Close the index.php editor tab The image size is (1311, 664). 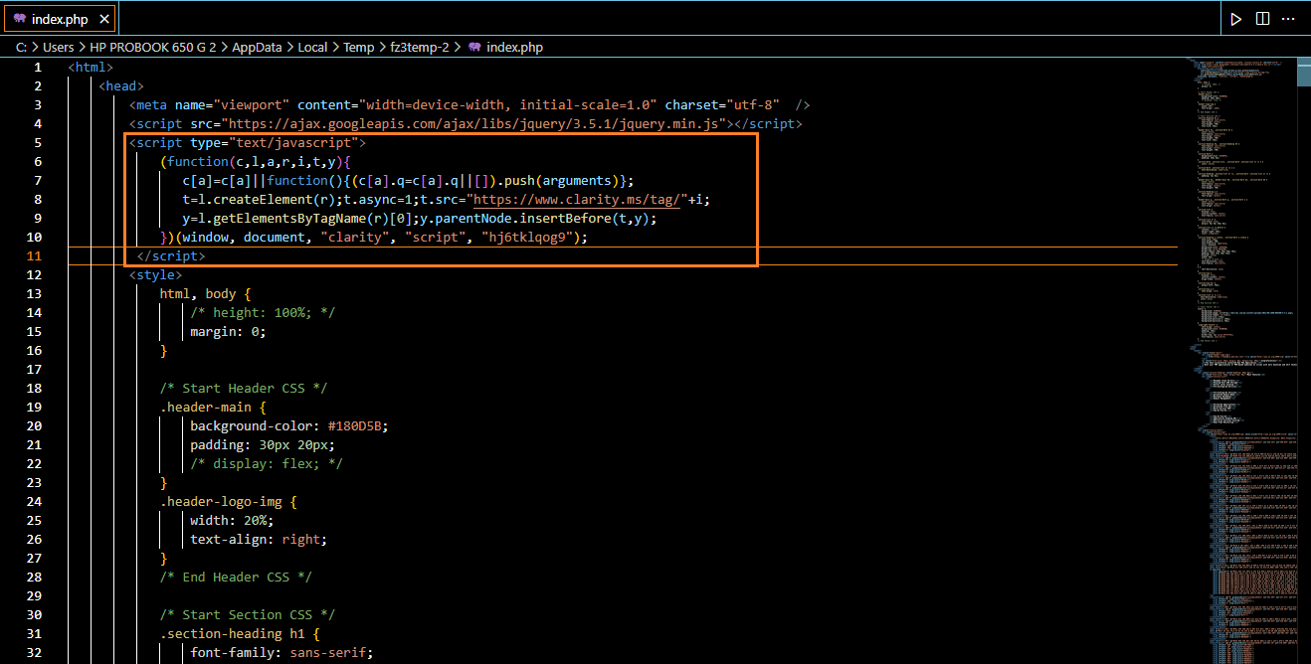pyautogui.click(x=105, y=19)
